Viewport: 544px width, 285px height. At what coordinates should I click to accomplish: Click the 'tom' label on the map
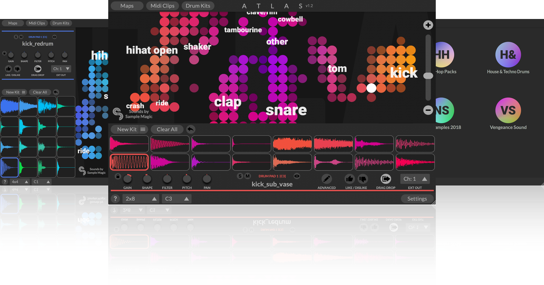coord(337,69)
